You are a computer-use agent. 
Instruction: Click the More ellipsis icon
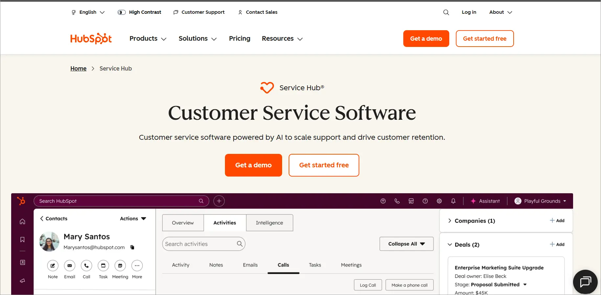[137, 265]
